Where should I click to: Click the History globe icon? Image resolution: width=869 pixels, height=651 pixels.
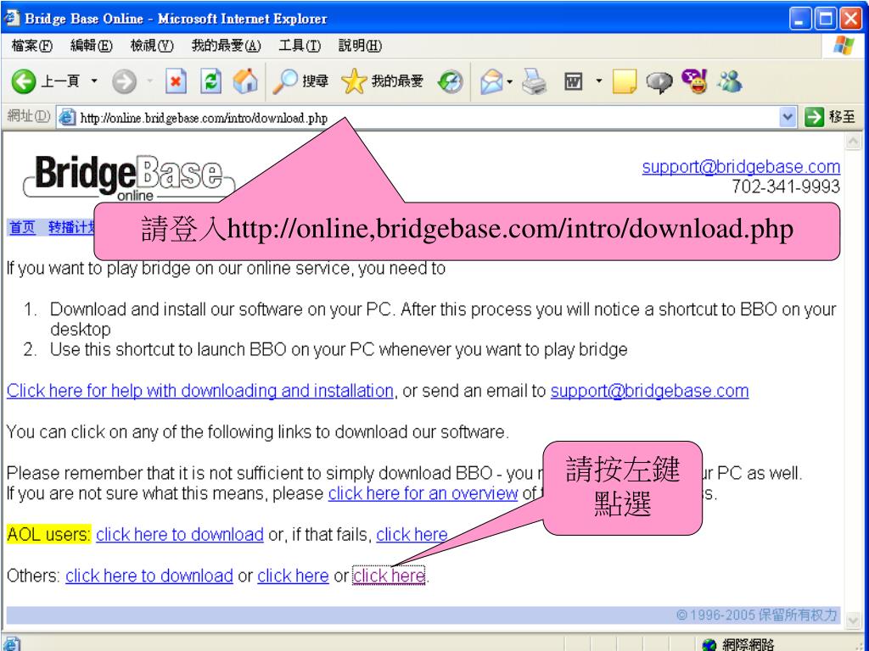[x=450, y=81]
